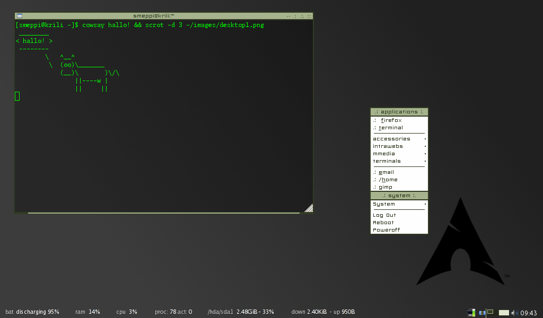Expand the mmedia submenu
The width and height of the screenshot is (543, 318).
[x=399, y=154]
